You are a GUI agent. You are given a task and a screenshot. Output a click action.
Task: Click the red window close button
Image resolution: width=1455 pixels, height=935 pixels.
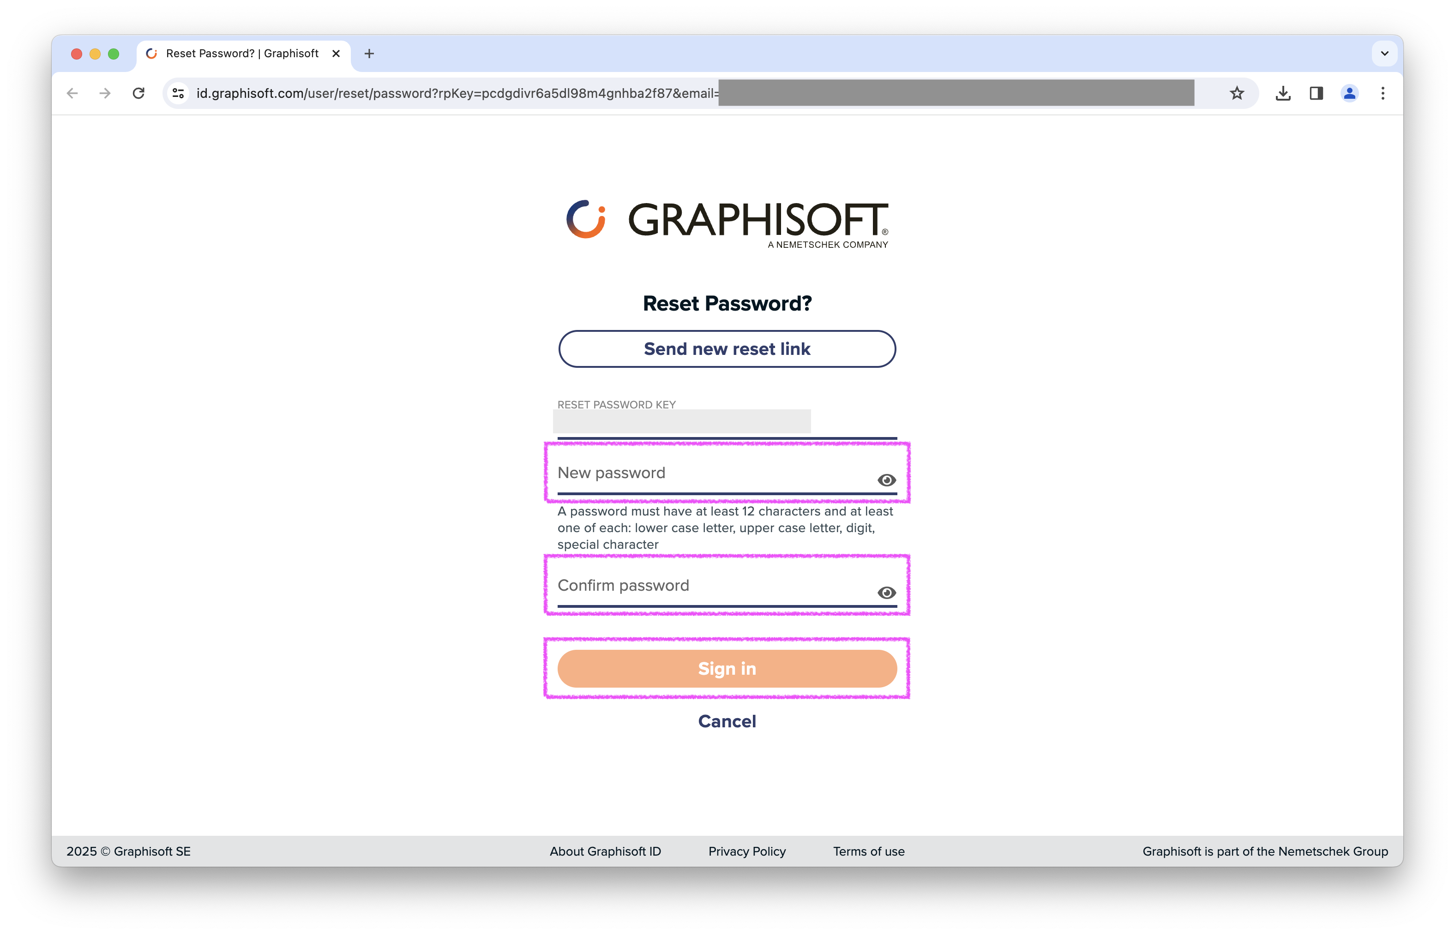pyautogui.click(x=77, y=54)
